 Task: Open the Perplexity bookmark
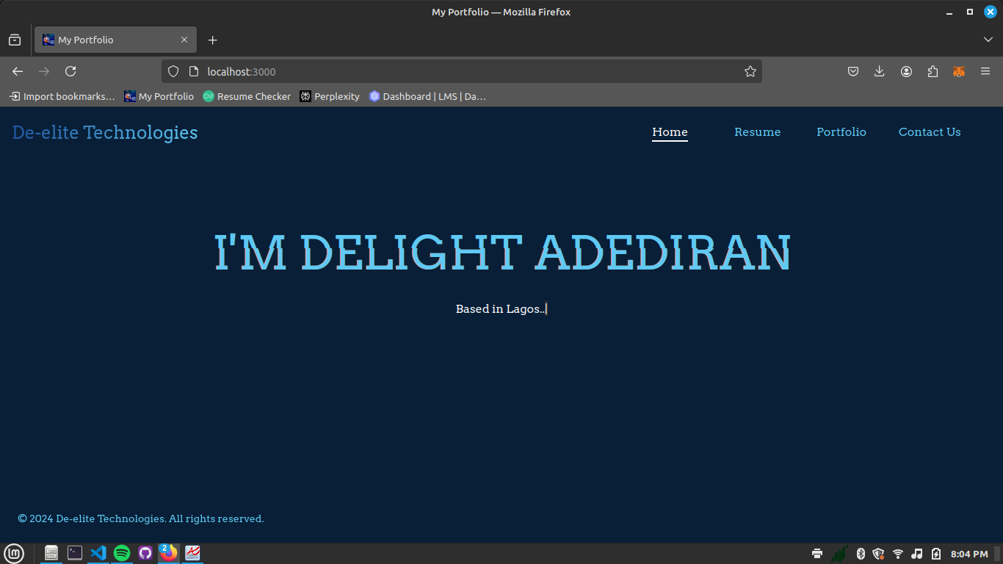click(x=330, y=96)
